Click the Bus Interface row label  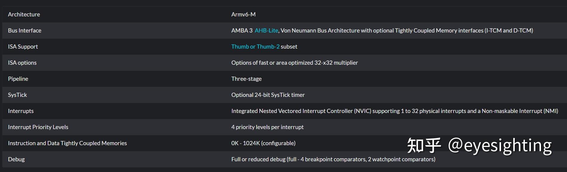coord(24,30)
